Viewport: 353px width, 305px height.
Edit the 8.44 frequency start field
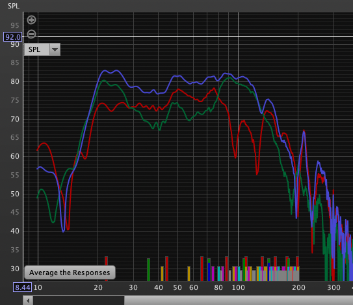click(22, 287)
